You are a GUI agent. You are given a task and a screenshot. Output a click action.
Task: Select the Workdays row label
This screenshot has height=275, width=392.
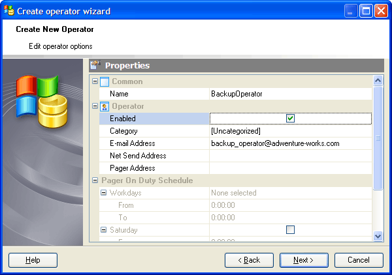pyautogui.click(x=125, y=193)
